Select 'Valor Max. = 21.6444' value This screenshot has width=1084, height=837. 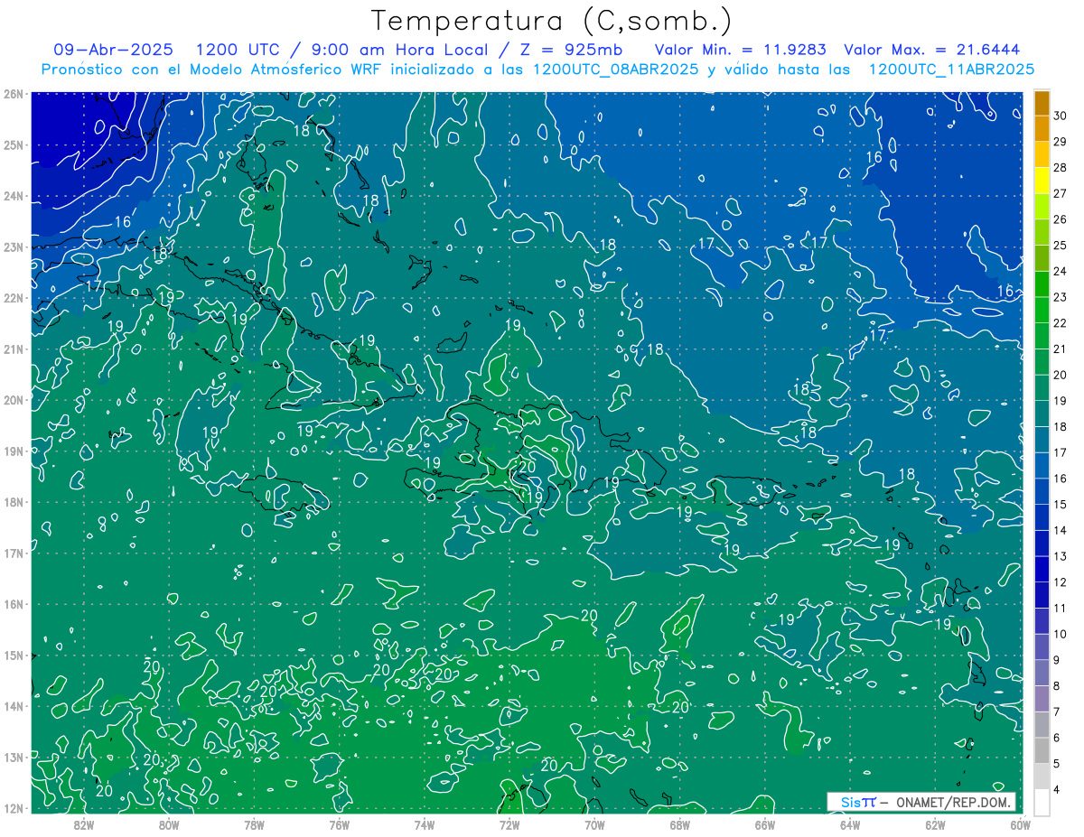(x=932, y=50)
